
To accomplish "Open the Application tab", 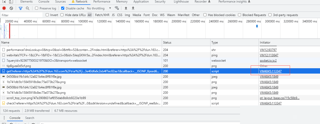I will click(141, 2).
